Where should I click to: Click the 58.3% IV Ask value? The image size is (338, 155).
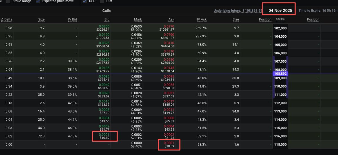click(x=202, y=145)
